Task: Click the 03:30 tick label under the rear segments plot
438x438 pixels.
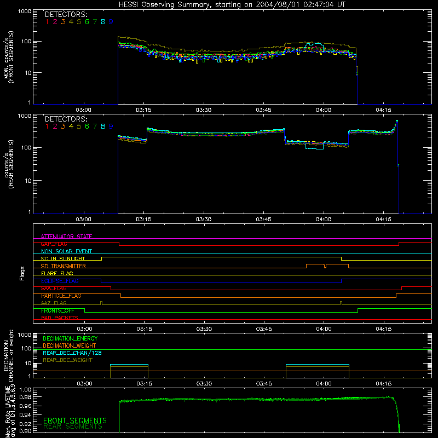Action: (203, 220)
